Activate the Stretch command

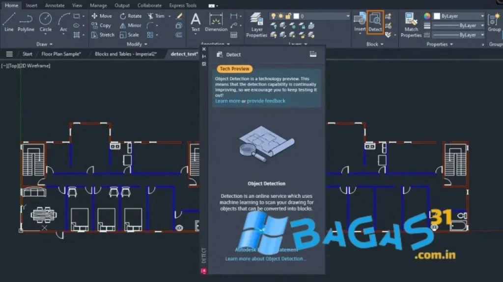[103, 35]
